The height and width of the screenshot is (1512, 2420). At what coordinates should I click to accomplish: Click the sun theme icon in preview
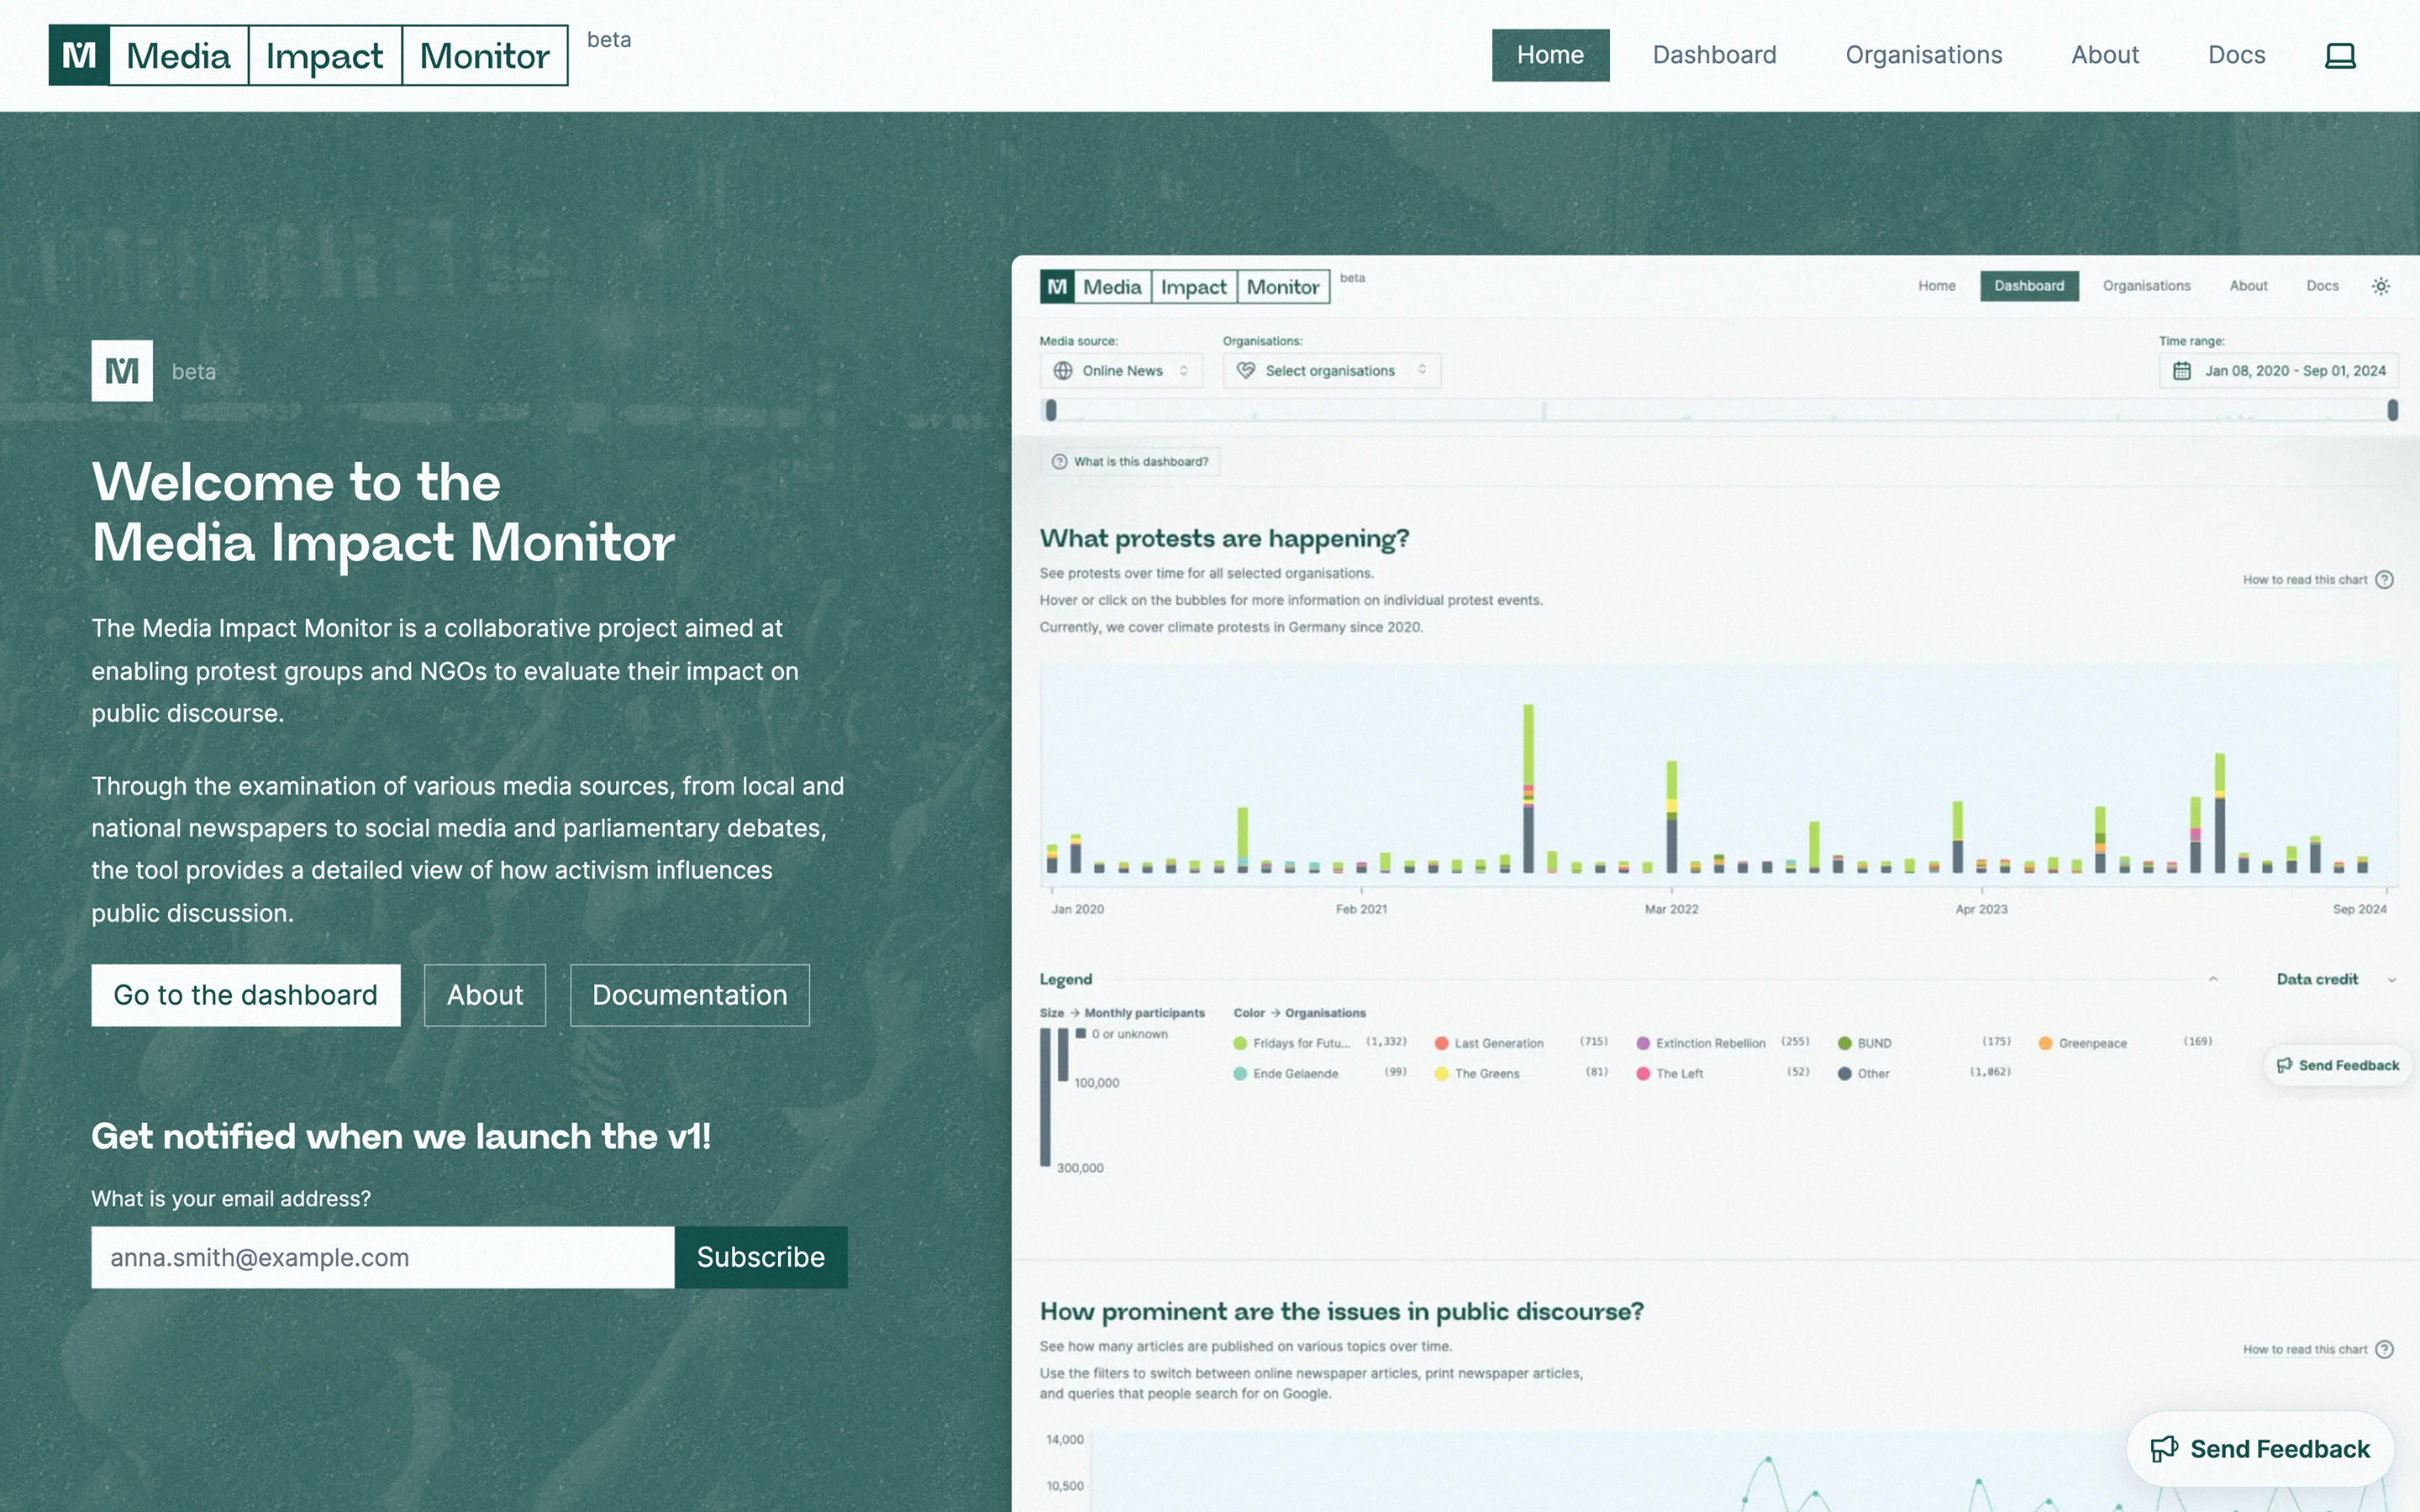[x=2381, y=286]
